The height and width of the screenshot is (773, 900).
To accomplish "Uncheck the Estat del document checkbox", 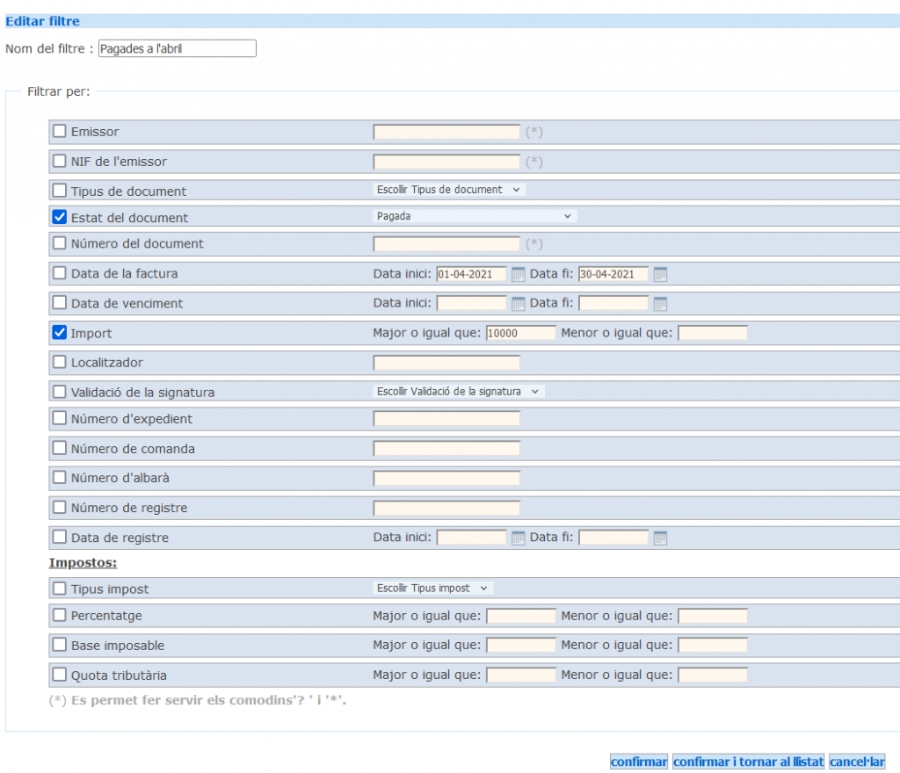I will [x=60, y=217].
